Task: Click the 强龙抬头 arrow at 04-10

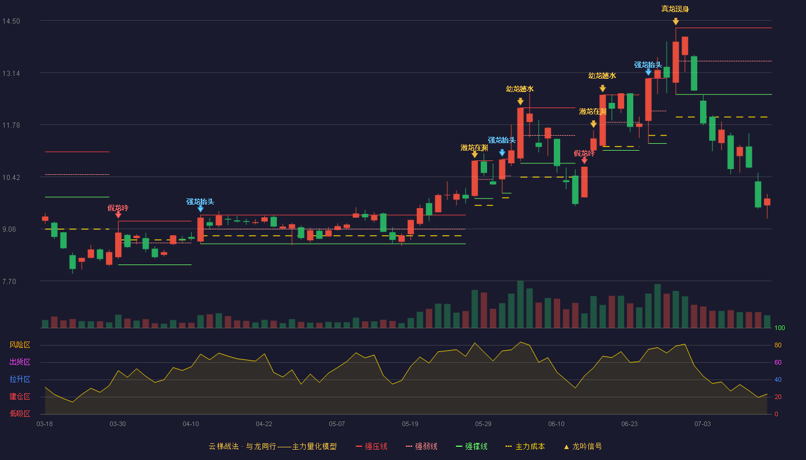Action: click(200, 209)
